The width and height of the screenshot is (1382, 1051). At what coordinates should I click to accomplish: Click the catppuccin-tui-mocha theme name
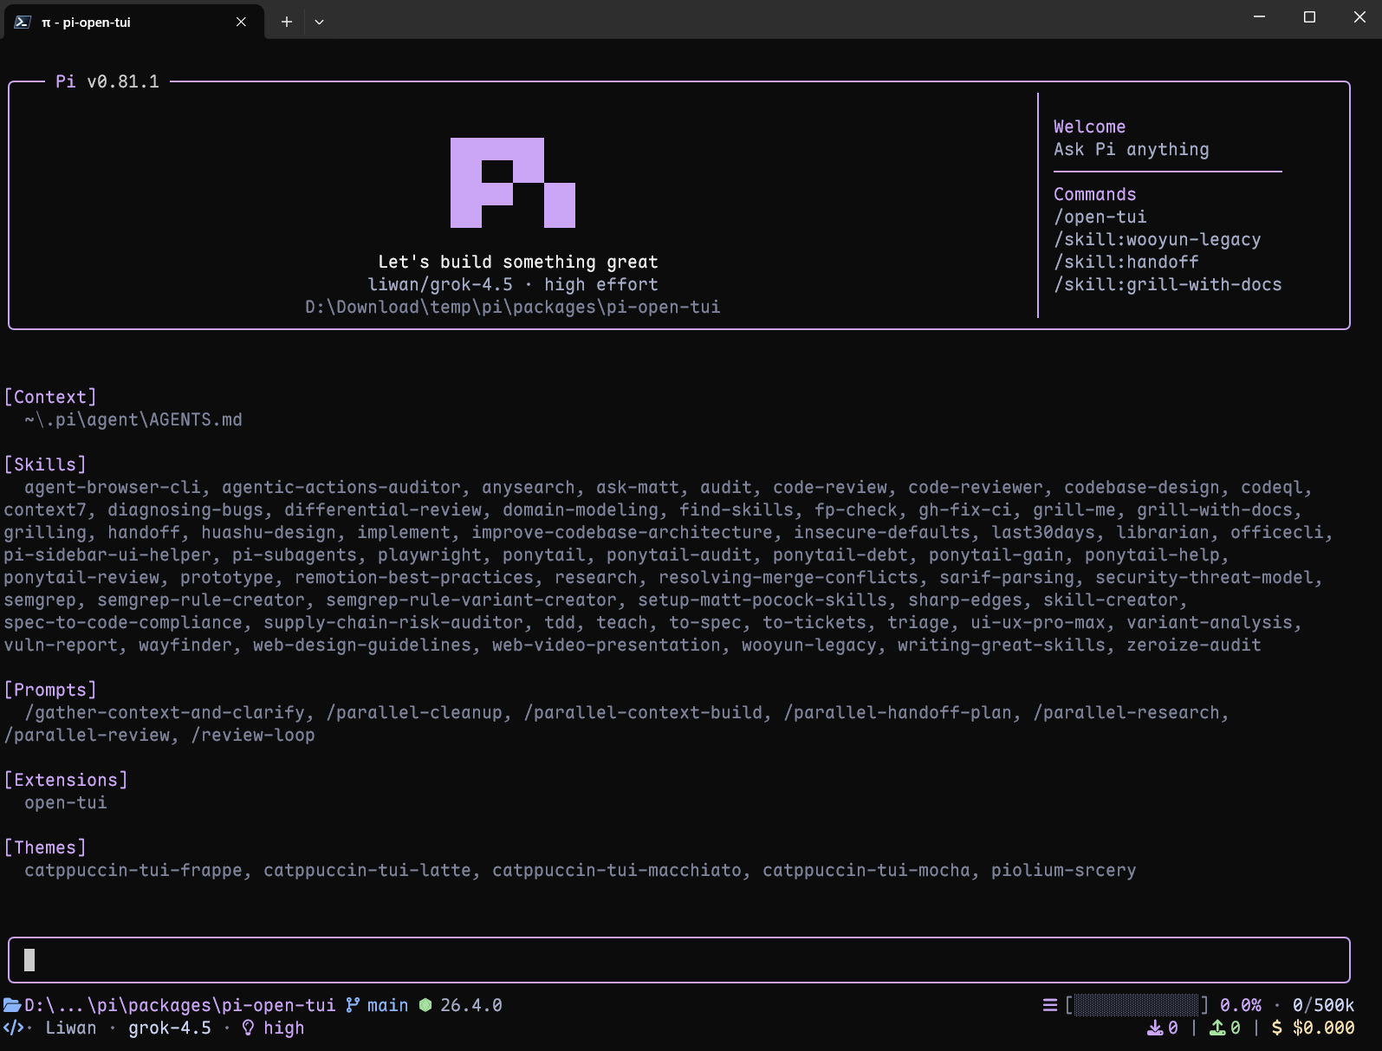[x=866, y=870]
